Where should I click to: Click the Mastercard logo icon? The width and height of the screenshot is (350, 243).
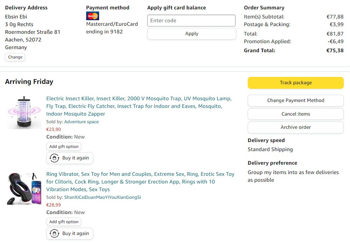coord(92,16)
